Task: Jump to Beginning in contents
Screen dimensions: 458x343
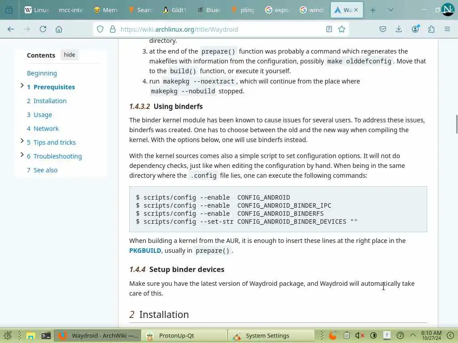Action: (x=42, y=73)
